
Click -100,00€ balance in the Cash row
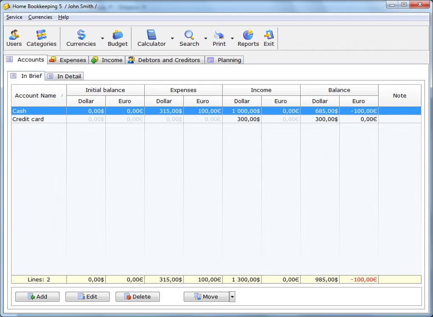click(364, 111)
